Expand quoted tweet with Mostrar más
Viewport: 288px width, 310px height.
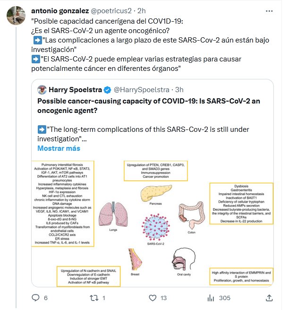click(59, 148)
